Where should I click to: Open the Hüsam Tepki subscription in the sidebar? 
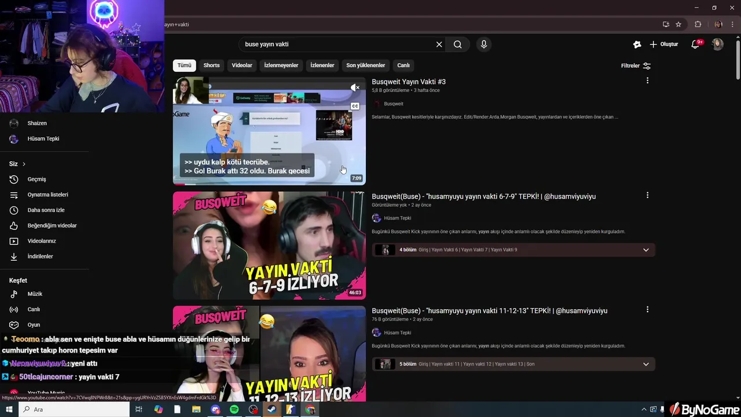[x=44, y=139]
